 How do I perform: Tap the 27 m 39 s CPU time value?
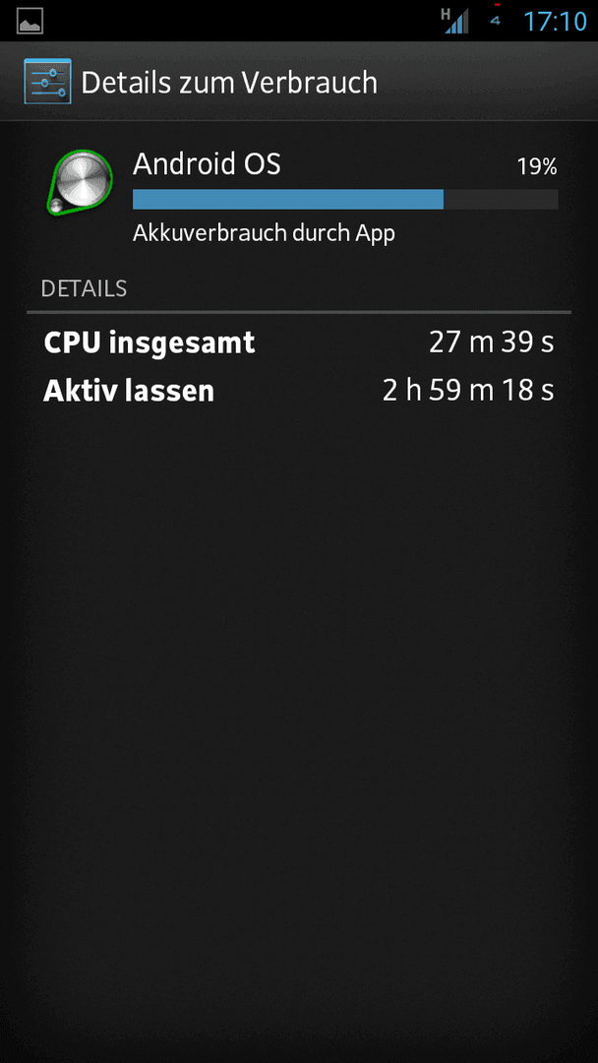tap(492, 344)
